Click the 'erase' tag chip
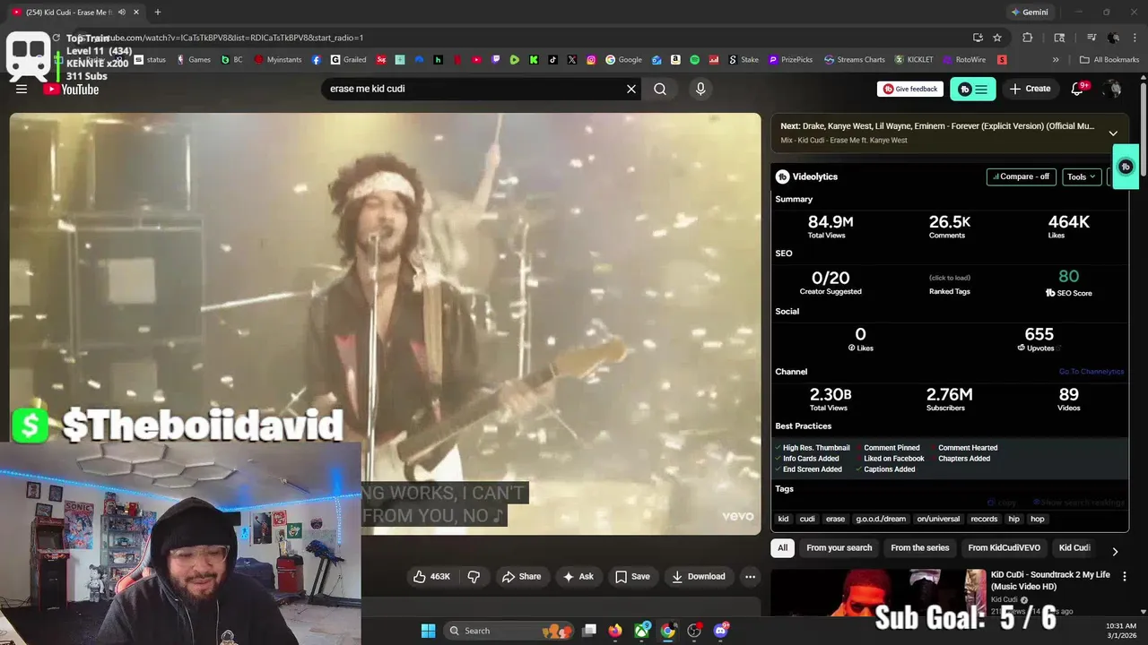1148x645 pixels. pos(835,519)
